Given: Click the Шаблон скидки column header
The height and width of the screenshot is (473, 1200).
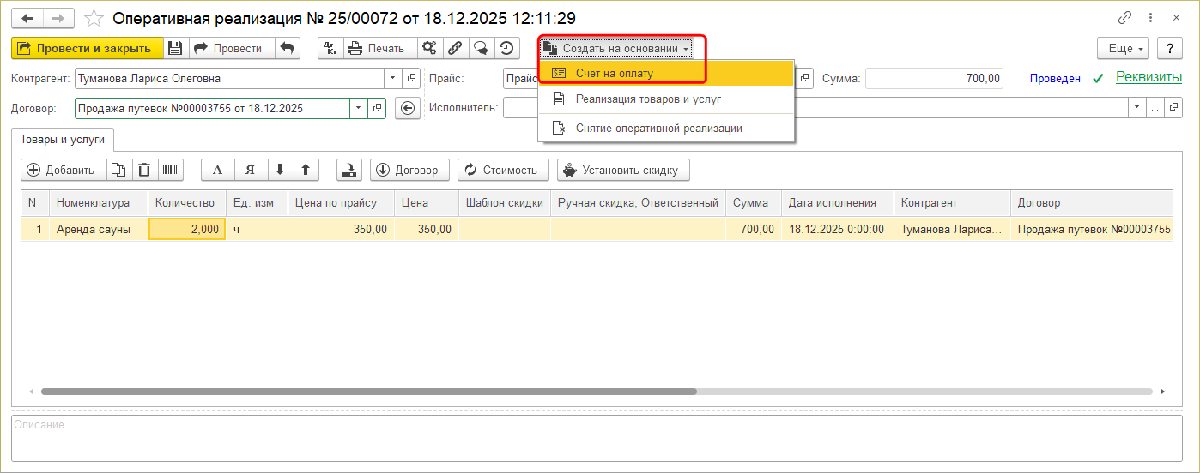Looking at the screenshot, I should 505,203.
